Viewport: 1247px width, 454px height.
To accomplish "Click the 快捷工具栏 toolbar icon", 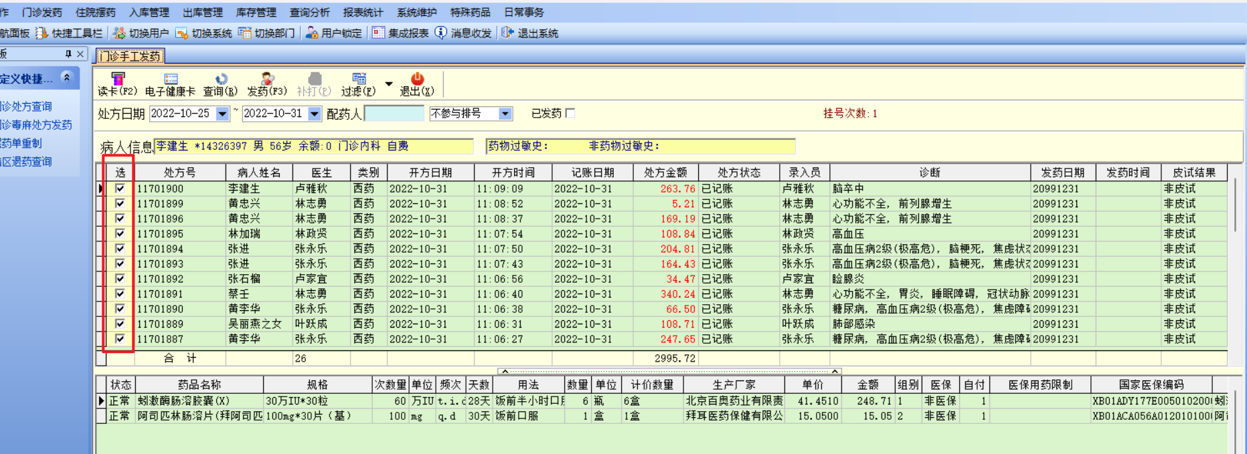I will (x=42, y=33).
